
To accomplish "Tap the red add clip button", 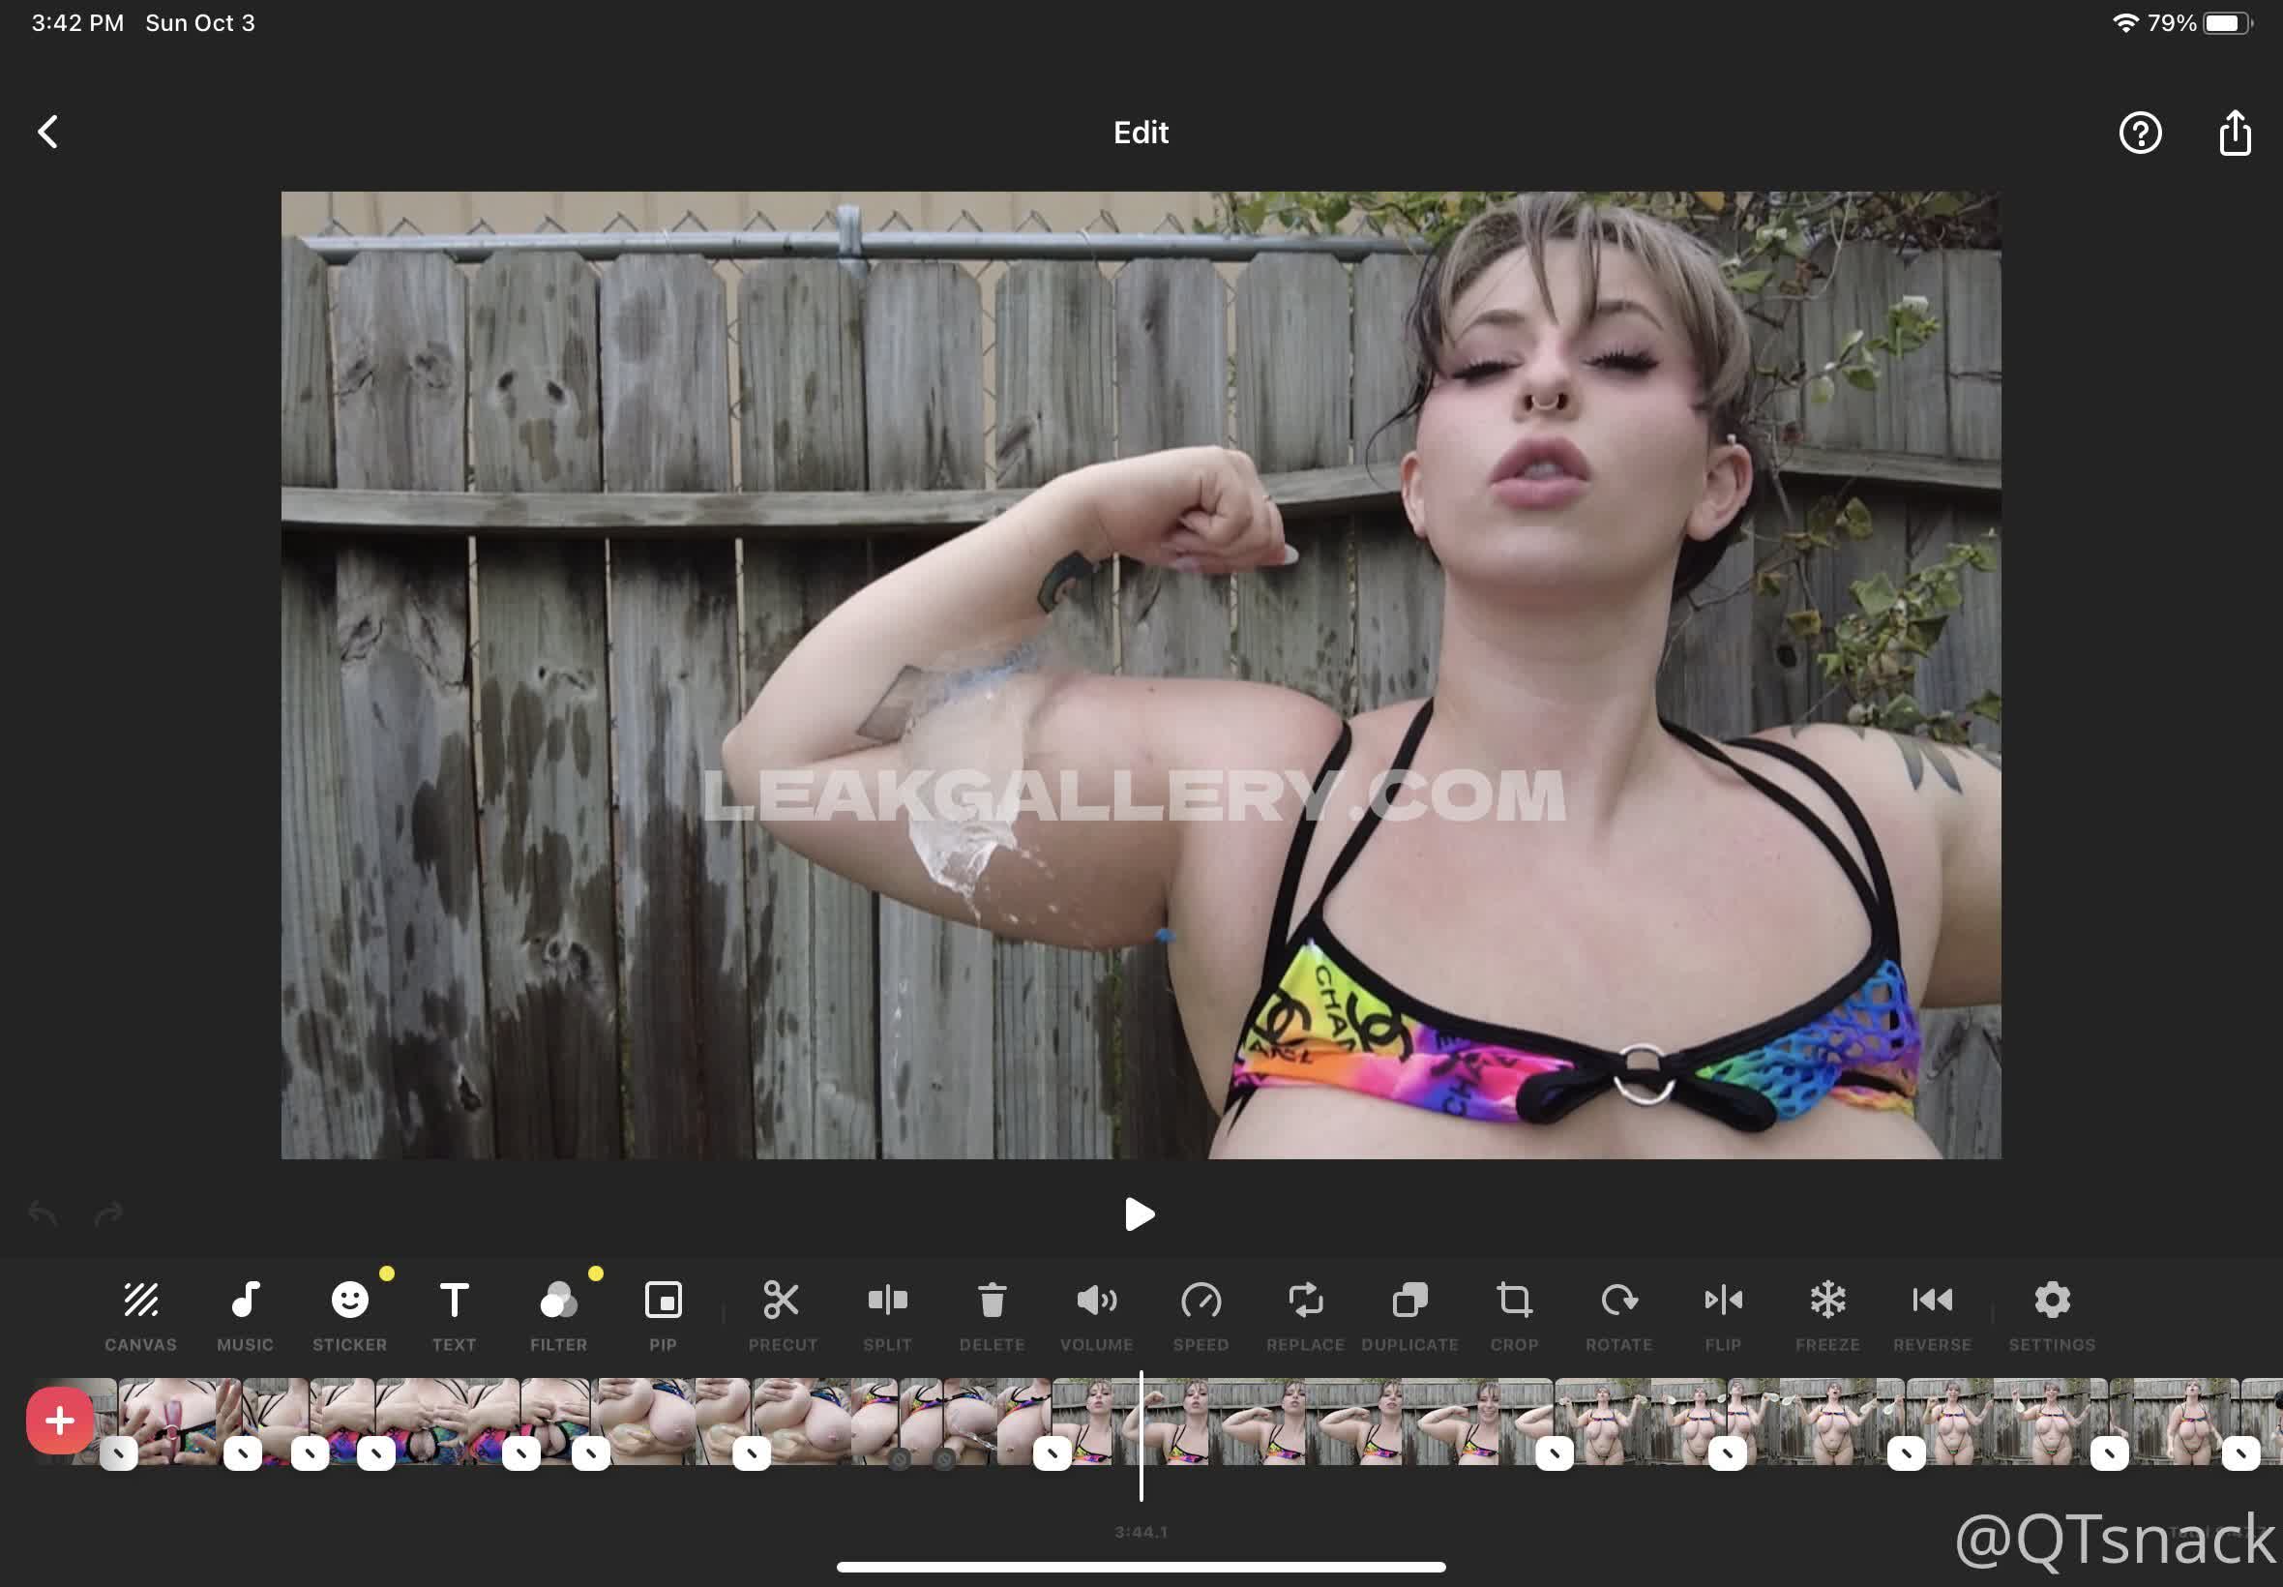I will click(60, 1420).
